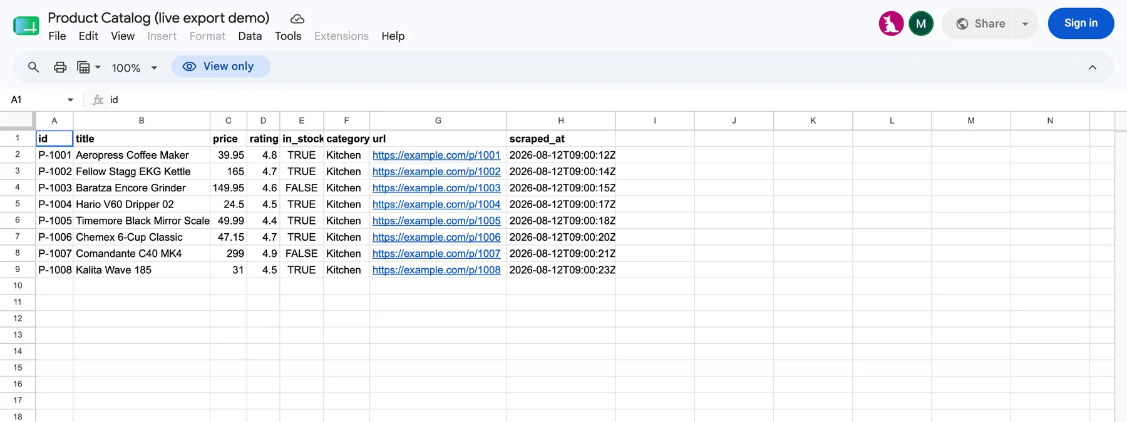Viewport: 1127px width, 422px height.
Task: Click the print icon
Action: tap(60, 67)
